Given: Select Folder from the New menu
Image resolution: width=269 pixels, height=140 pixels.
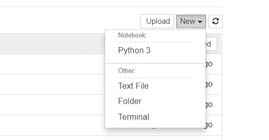Looking at the screenshot, I should 130,101.
